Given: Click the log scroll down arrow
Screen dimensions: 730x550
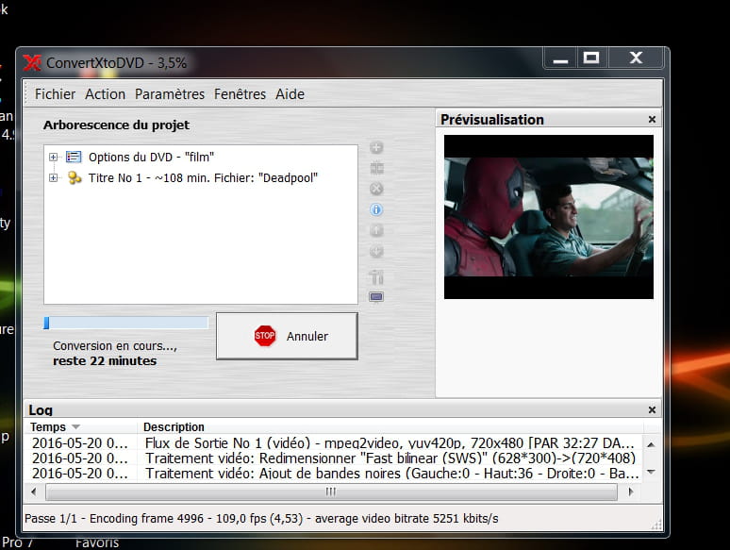Looking at the screenshot, I should coord(652,472).
